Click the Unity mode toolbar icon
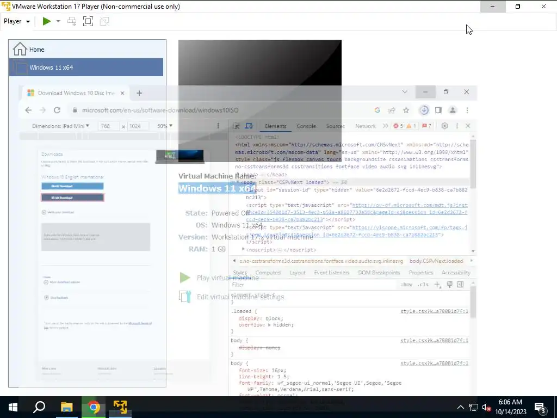The image size is (557, 418). (x=104, y=21)
